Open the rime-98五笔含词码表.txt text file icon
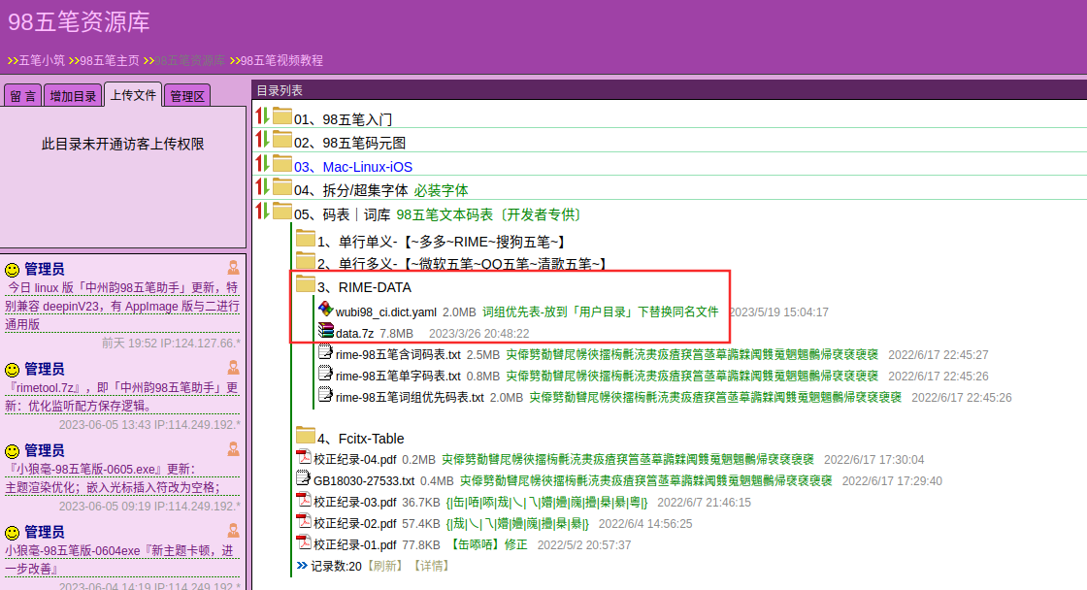Viewport: 1087px width, 590px height. [x=327, y=352]
